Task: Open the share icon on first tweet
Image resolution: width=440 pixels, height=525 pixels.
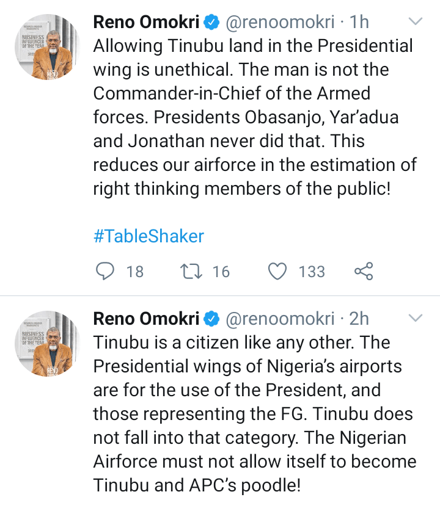Action: point(364,271)
